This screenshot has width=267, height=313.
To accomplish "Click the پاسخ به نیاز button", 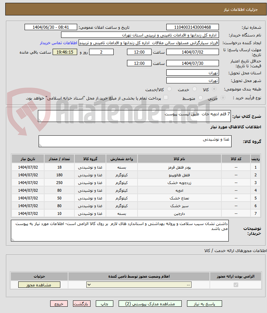I will click(x=205, y=304).
